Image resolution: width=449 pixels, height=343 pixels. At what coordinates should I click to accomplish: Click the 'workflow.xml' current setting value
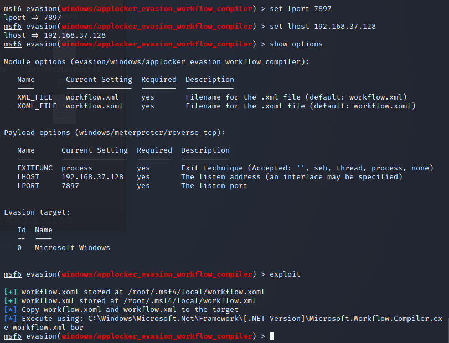tap(92, 97)
